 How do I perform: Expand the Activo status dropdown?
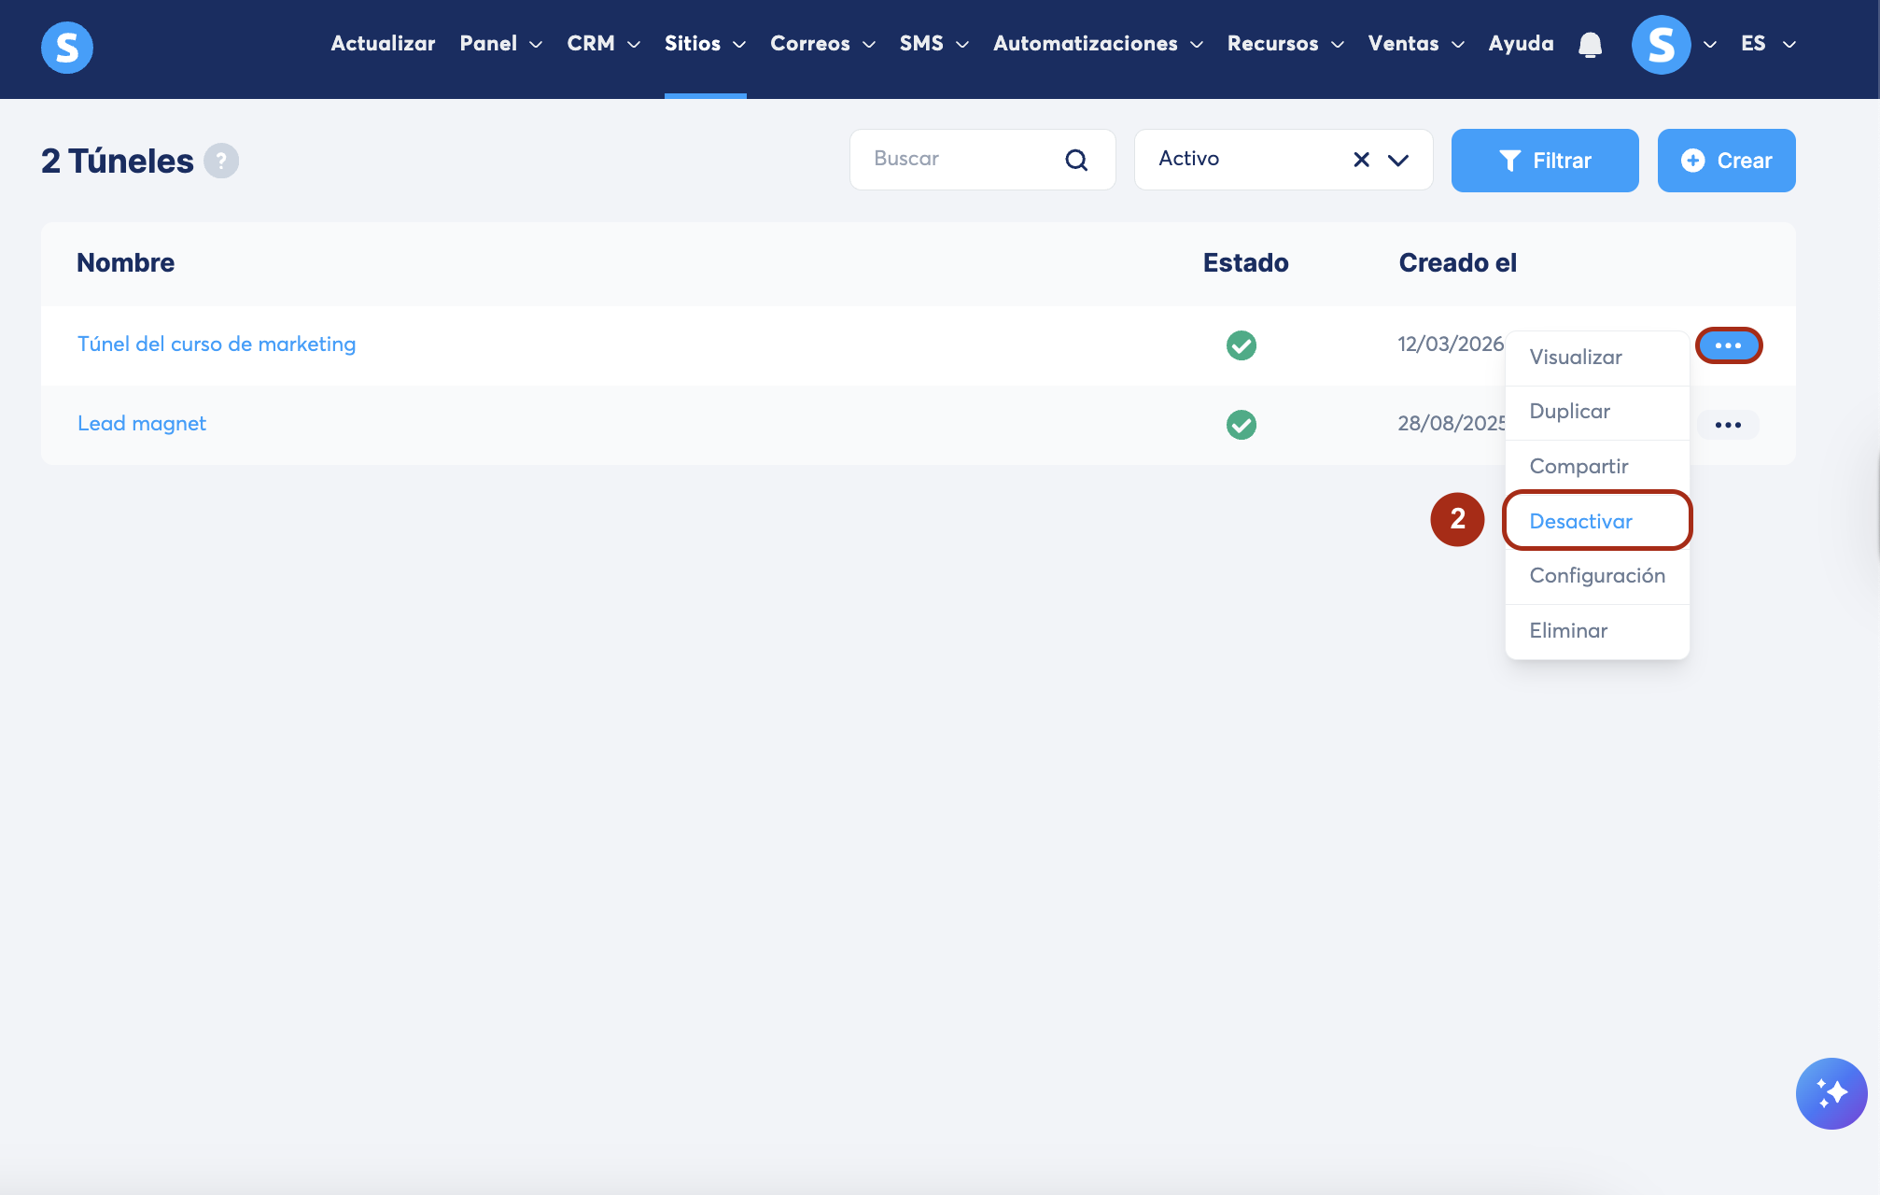pos(1398,160)
